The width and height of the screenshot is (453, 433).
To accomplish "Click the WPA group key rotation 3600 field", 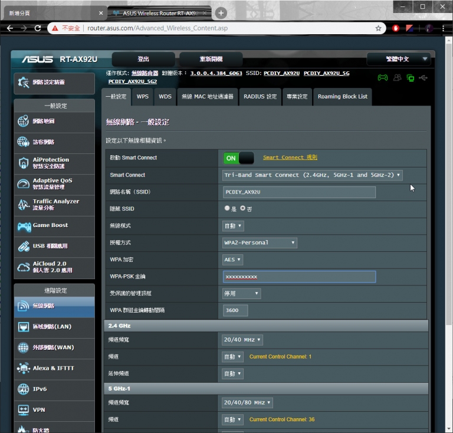I will (x=235, y=310).
